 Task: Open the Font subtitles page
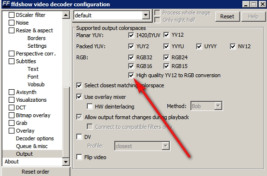[x=33, y=77]
